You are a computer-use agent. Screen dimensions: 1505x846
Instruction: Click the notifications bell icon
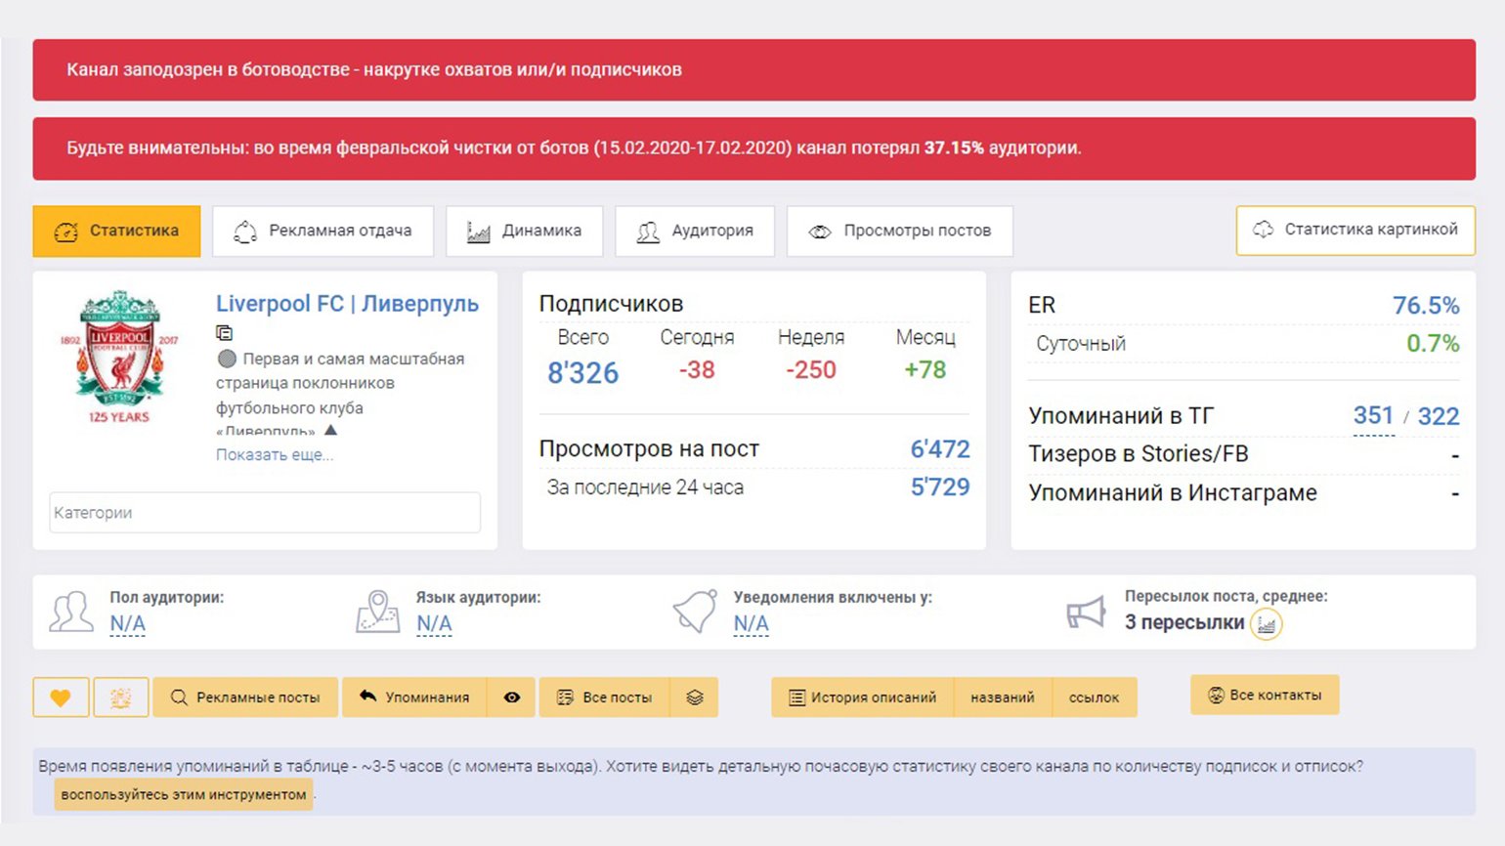[695, 612]
